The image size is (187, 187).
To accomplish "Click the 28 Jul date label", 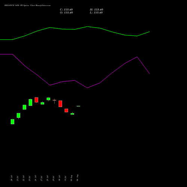I will [47, 178].
